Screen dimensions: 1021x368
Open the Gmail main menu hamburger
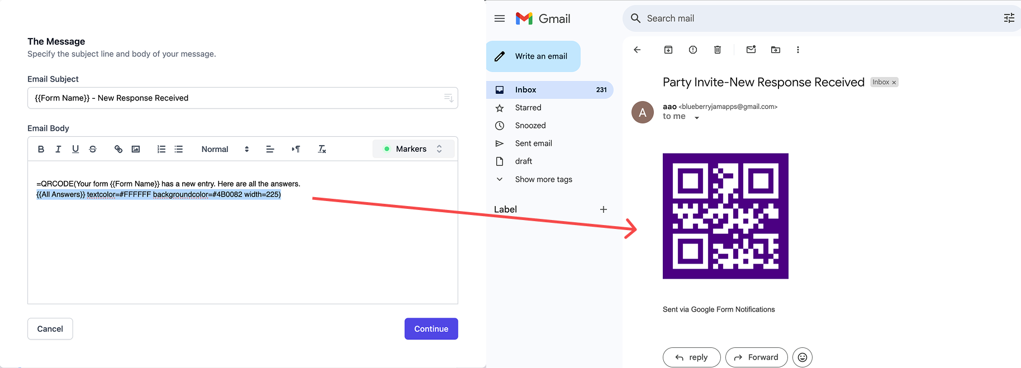500,18
